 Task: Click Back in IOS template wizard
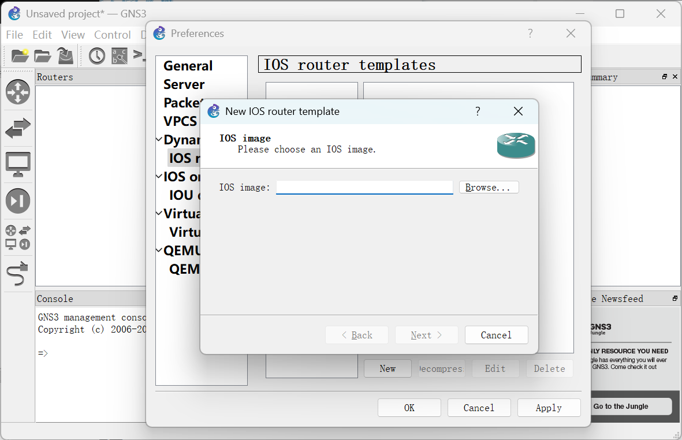point(357,335)
